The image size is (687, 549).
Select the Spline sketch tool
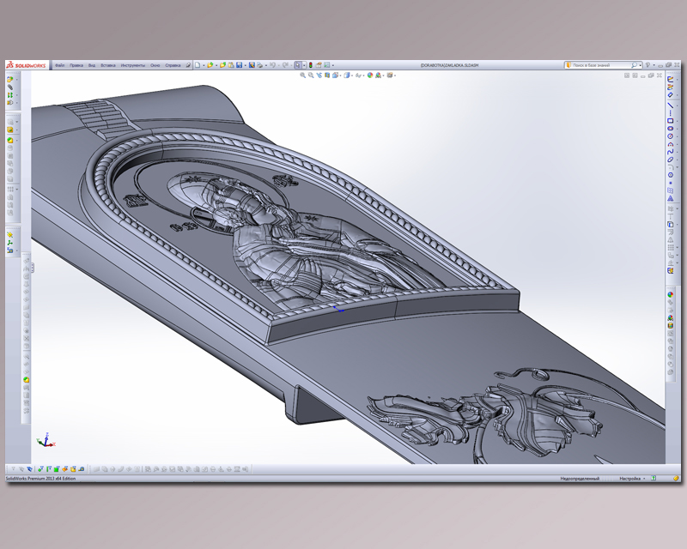(671, 152)
